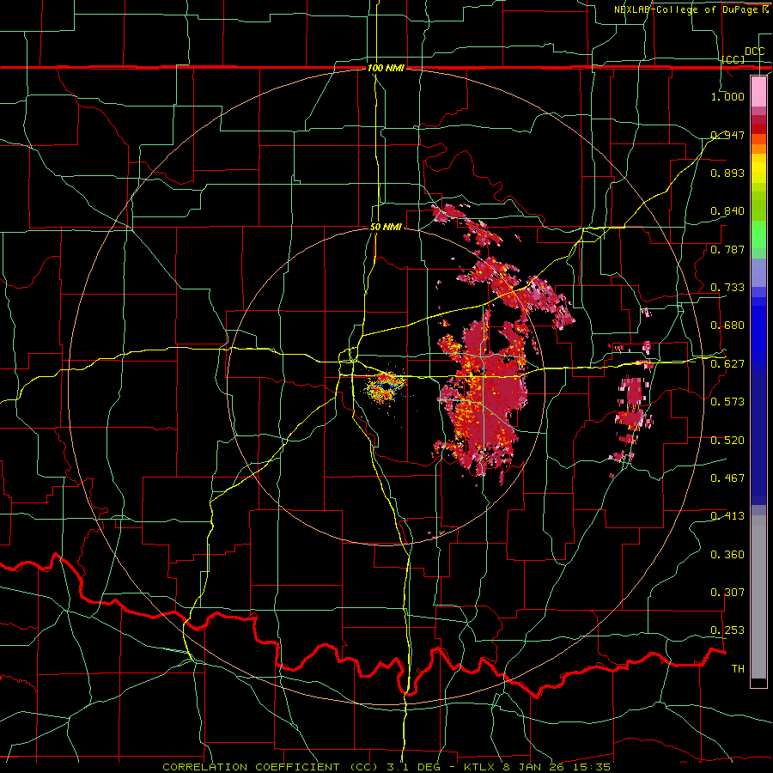773x773 pixels.
Task: Click the 0.253 legend value
Action: [727, 630]
